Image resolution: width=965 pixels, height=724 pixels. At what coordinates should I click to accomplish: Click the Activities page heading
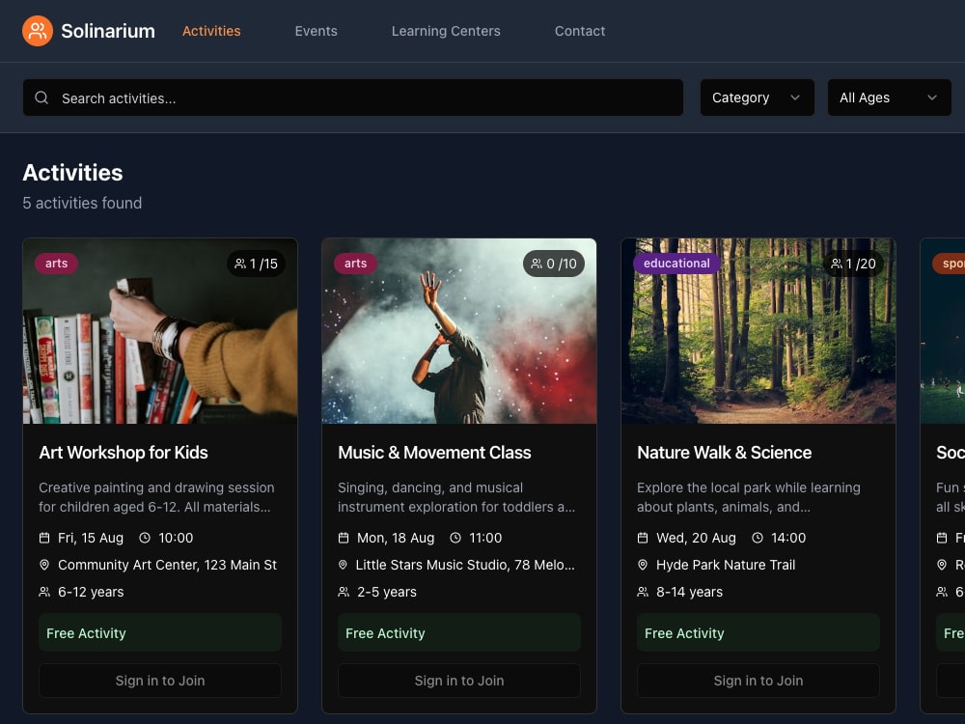pyautogui.click(x=72, y=173)
